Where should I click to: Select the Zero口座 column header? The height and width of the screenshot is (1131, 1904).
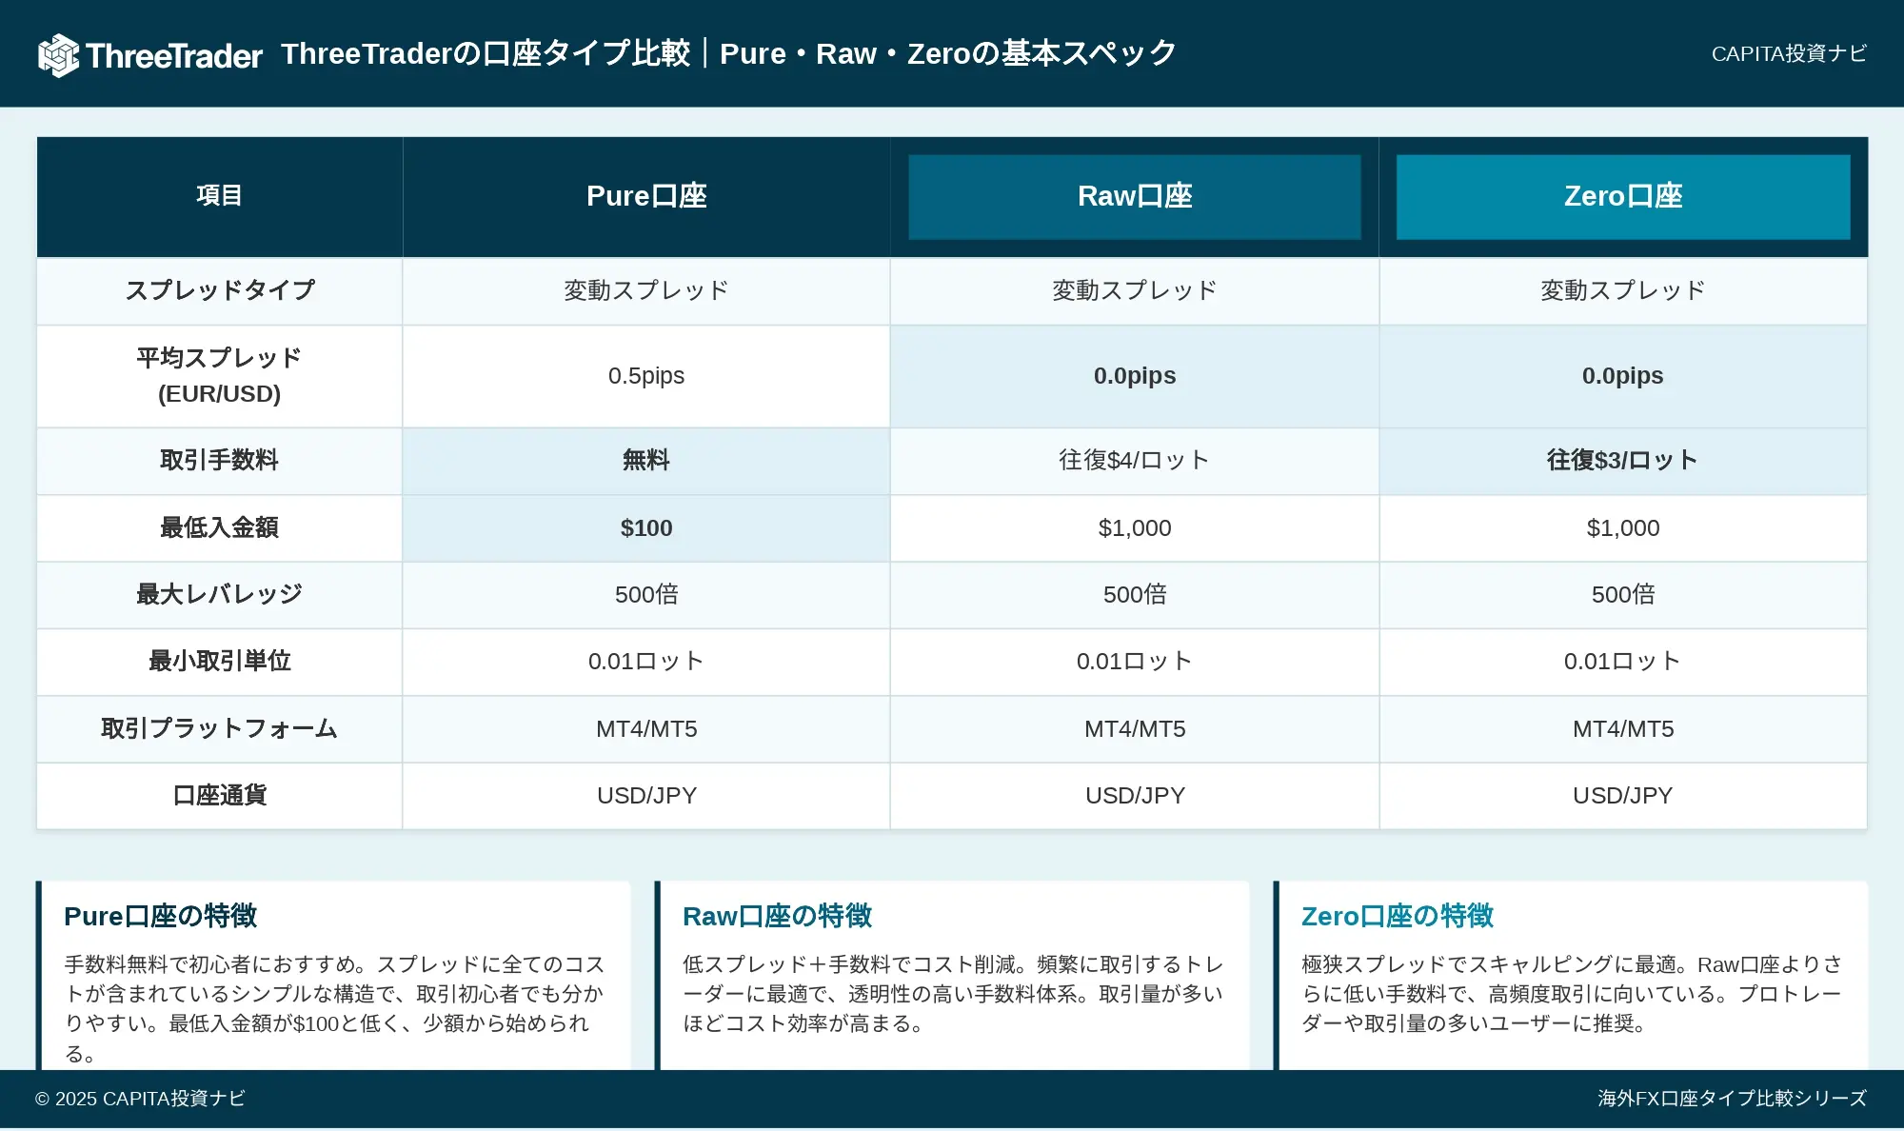click(x=1623, y=196)
